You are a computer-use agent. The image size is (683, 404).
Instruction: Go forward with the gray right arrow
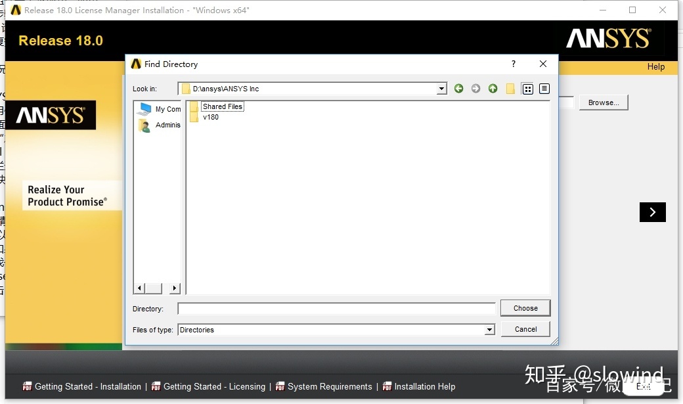pyautogui.click(x=475, y=89)
